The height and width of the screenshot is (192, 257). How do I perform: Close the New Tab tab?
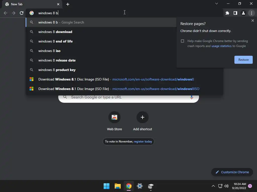coord(58,4)
